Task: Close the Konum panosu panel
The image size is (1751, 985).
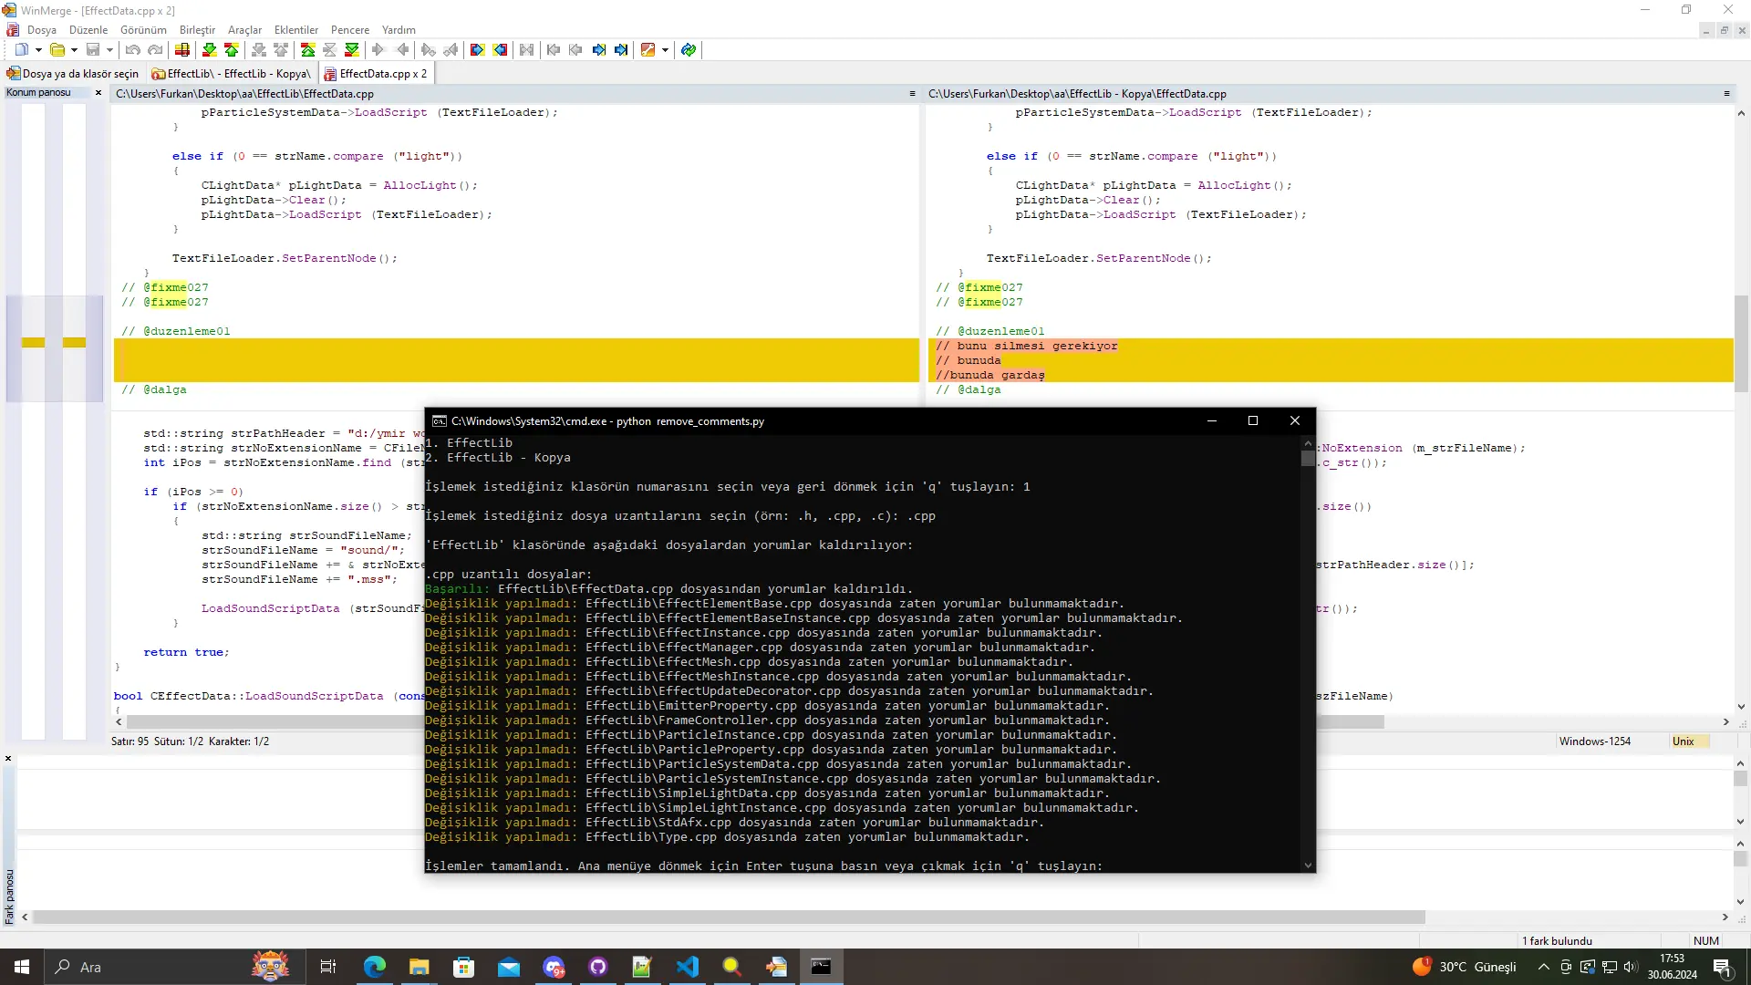Action: [x=98, y=93]
